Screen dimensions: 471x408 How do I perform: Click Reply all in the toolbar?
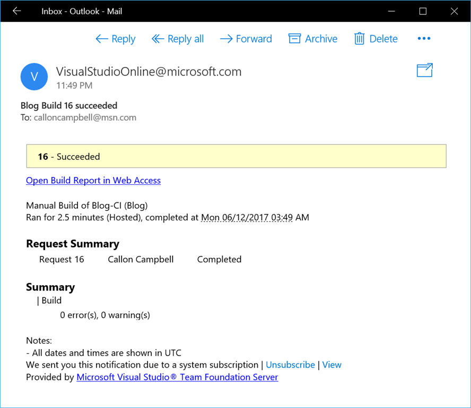(x=178, y=39)
